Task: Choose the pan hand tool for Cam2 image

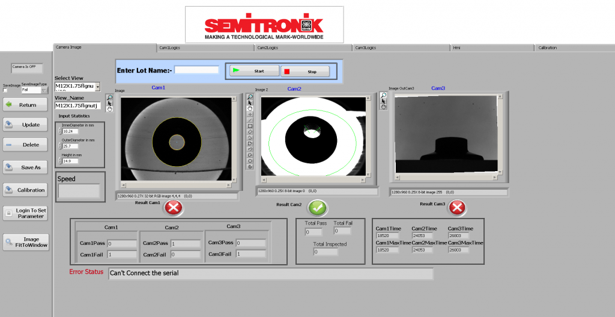Action: tap(250, 108)
